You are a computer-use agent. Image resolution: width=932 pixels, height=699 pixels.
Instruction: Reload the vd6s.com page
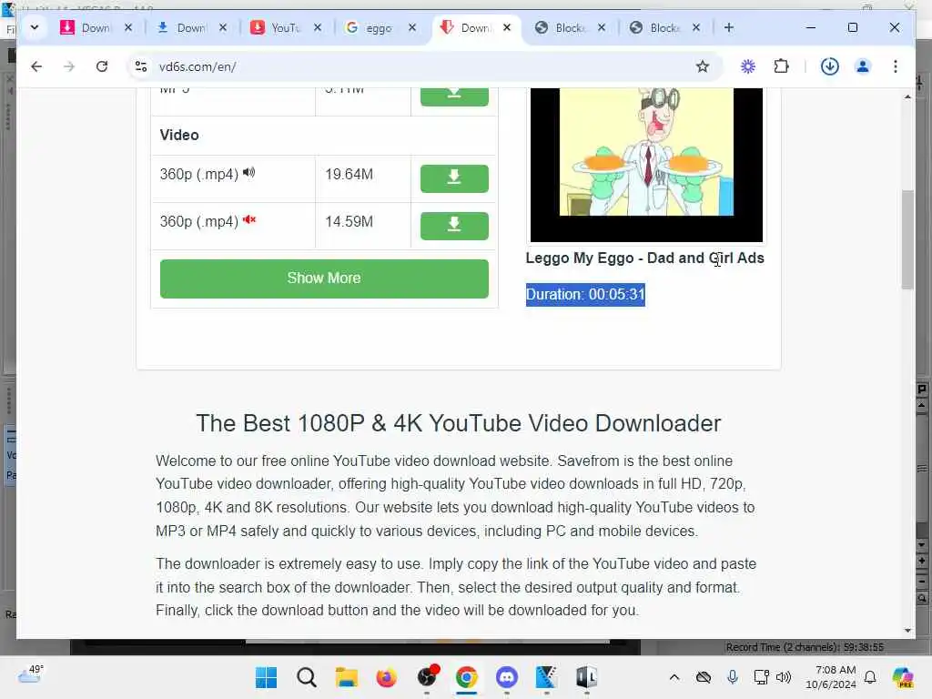pos(102,66)
